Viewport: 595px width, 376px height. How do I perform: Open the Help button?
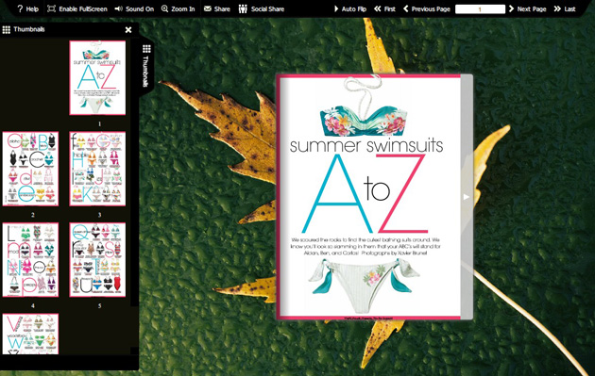click(27, 8)
